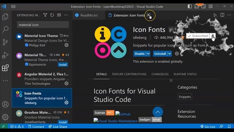The height and width of the screenshot is (132, 234).
Task: Open Extensions panel more actions menu
Action: click(x=66, y=15)
